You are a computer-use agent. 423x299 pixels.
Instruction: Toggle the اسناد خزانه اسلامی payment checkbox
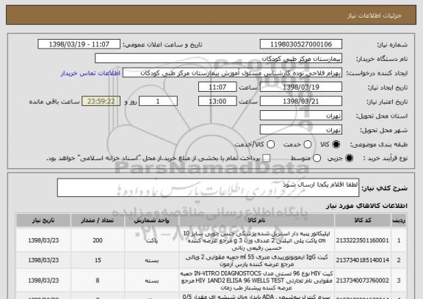coord(267,159)
